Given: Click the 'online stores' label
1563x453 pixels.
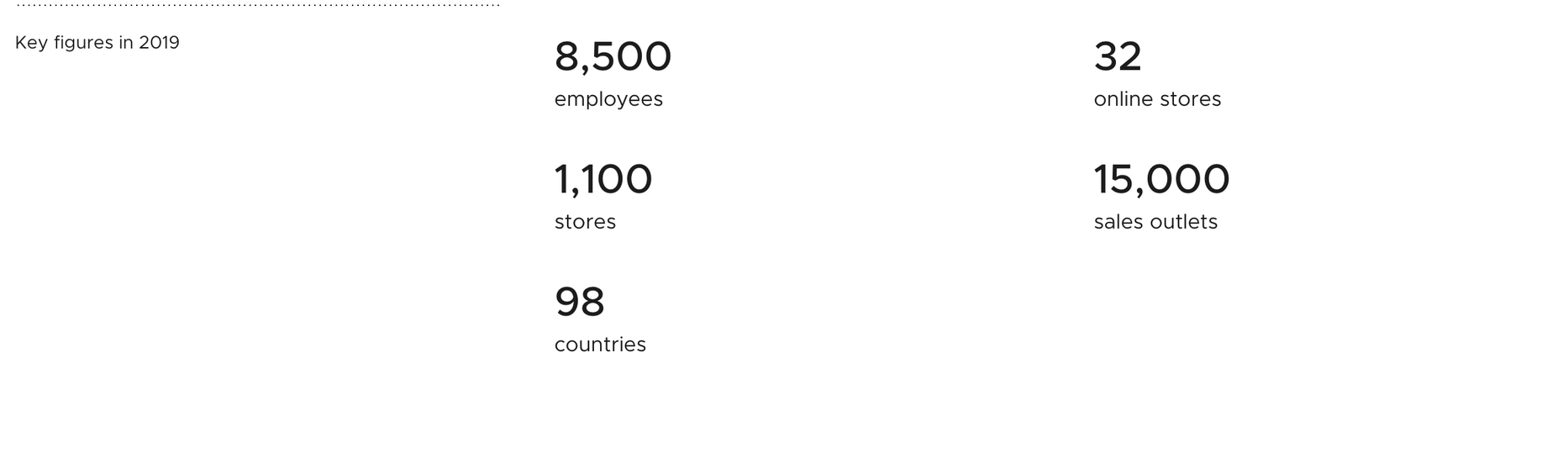Looking at the screenshot, I should [1157, 99].
